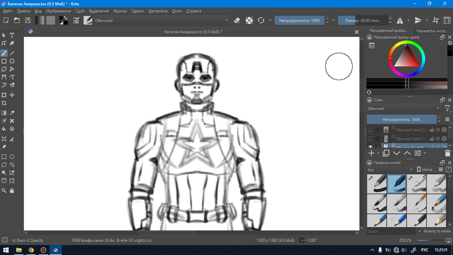Toggle visibility of second Обычный слой 2

pyautogui.click(x=370, y=139)
